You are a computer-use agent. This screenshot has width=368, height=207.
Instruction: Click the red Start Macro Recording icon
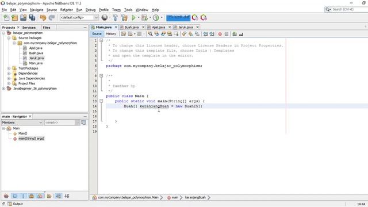tap(220, 34)
